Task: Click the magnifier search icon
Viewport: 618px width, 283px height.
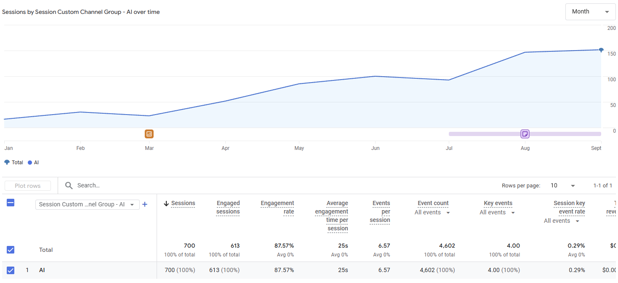Action: click(x=69, y=186)
